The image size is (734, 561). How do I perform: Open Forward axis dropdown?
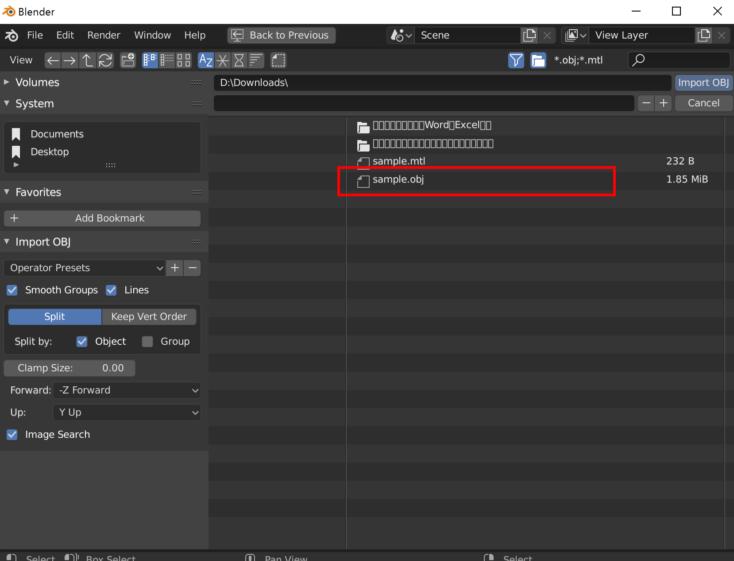[127, 390]
